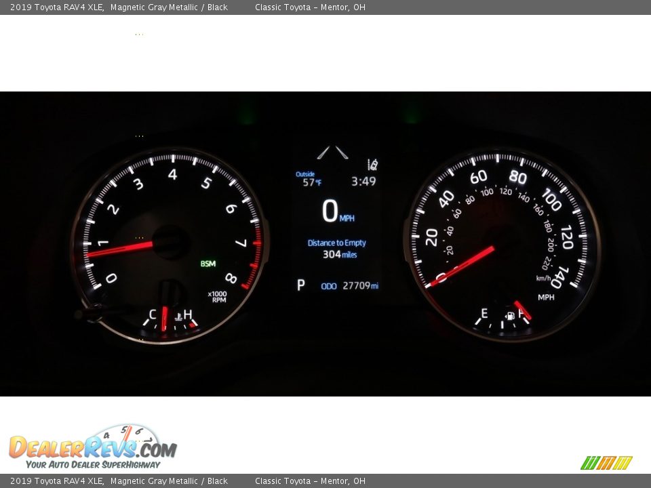Click the 'km/h' label on the speedometer

coord(543,278)
